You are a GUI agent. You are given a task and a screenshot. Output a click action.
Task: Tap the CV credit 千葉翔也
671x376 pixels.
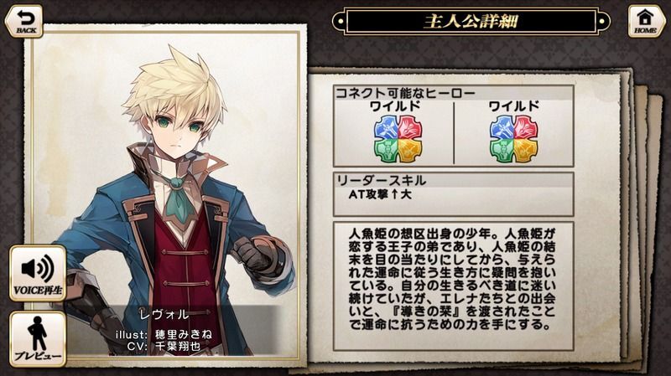[x=178, y=346]
